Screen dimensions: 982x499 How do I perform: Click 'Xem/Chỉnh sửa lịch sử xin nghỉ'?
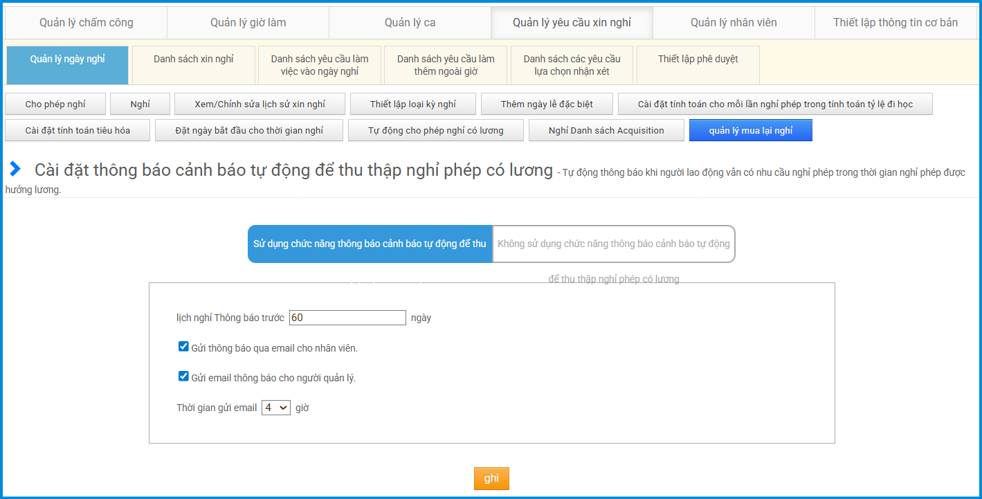point(260,104)
